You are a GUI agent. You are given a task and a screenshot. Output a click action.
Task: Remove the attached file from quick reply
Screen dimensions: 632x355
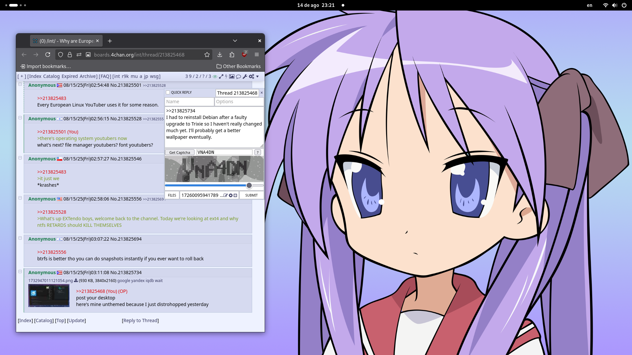(231, 195)
